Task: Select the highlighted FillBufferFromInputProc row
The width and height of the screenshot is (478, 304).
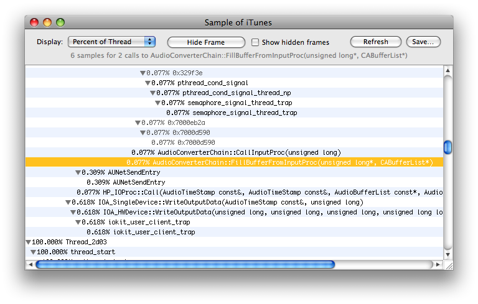Action: [234, 162]
